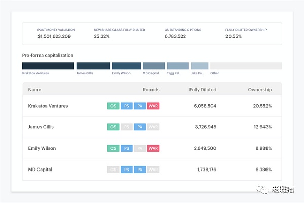Enable the greyed PA badge for Emily Wilson
Viewport: 304px width, 203px height.
click(140, 148)
